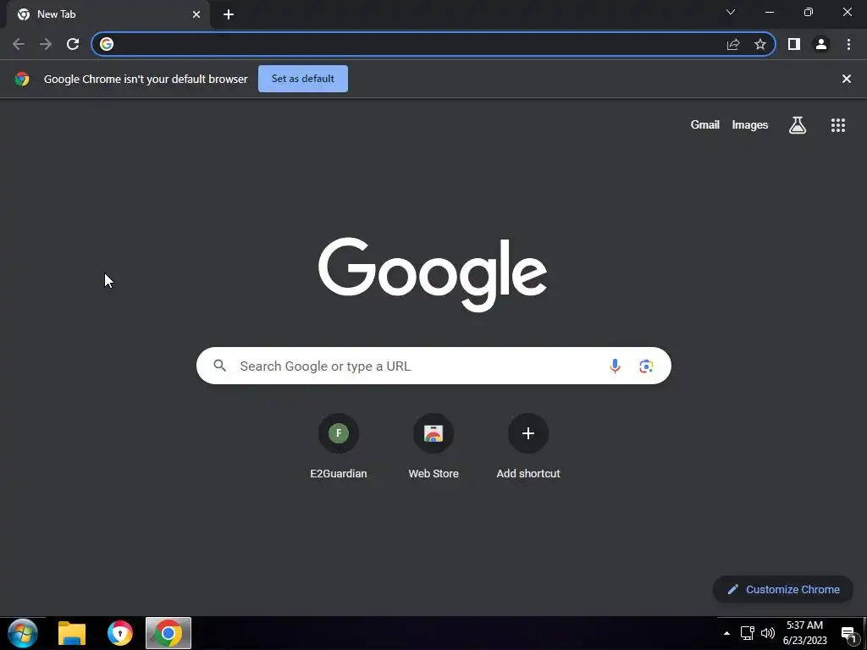Open the profile avatar menu
The image size is (867, 650).
coord(821,44)
